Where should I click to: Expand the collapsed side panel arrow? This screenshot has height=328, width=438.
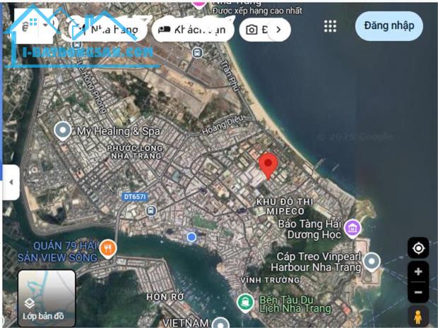click(x=11, y=182)
